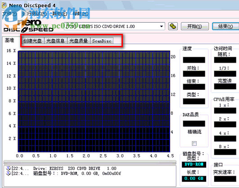
Task: Toggle the 精确流 checkbox
Action: 194,143
